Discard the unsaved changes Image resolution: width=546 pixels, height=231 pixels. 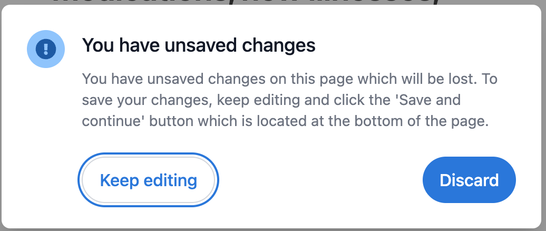469,180
